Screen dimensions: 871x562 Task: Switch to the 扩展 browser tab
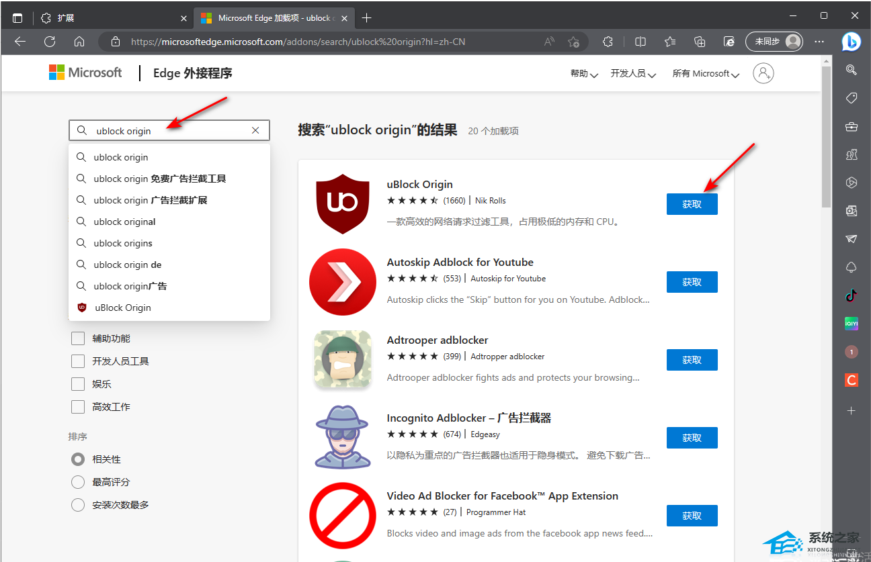tap(113, 18)
